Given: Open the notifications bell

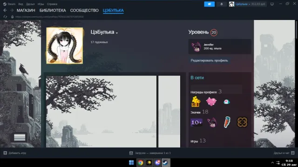Looking at the screenshot, I should tap(222, 4).
